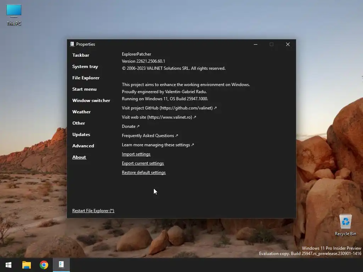Select the ExplorerPatcher Properties taskbar icon
The height and width of the screenshot is (272, 363).
click(x=61, y=265)
